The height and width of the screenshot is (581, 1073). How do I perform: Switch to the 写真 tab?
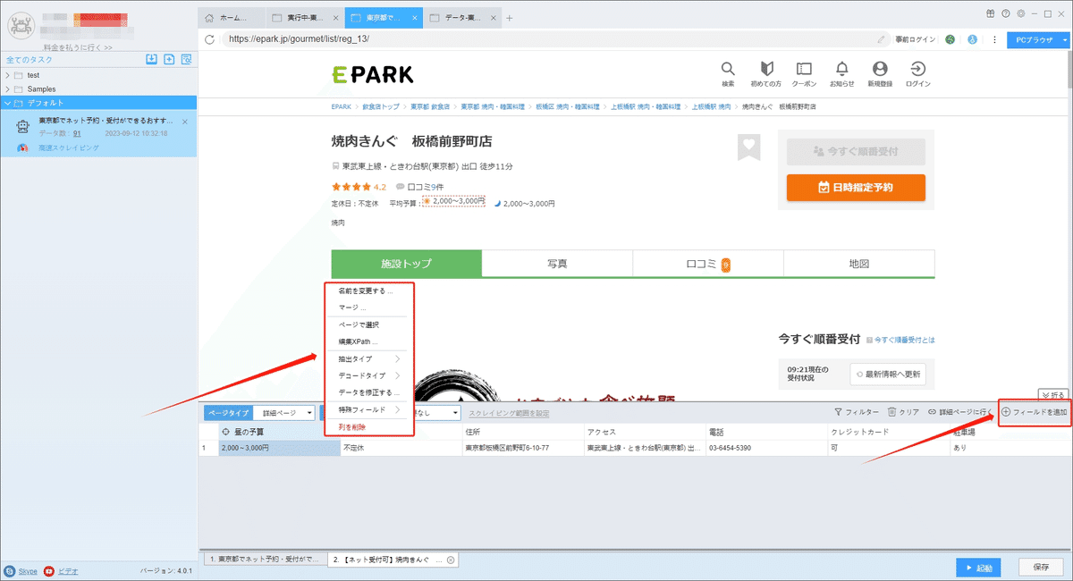557,264
